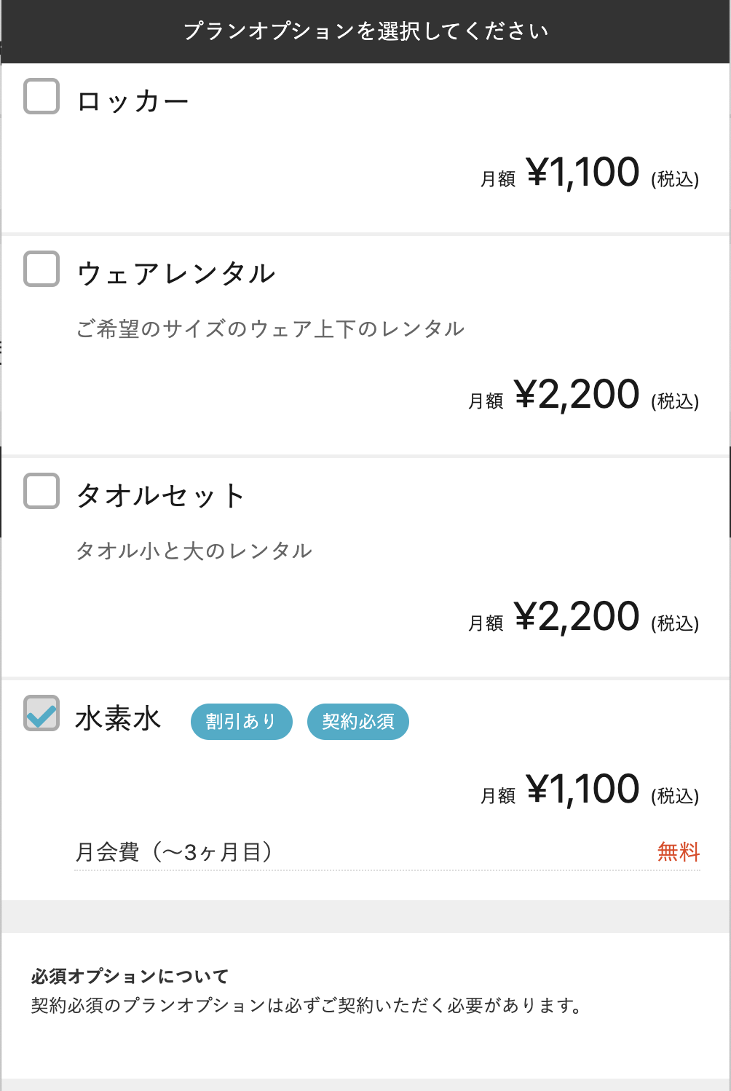This screenshot has height=1091, width=731.
Task: Click the 月会費（〜3ヶ月目）row
Action: tap(387, 852)
